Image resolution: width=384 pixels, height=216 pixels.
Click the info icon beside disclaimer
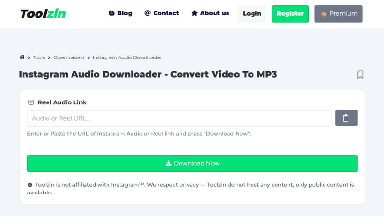[x=30, y=185]
